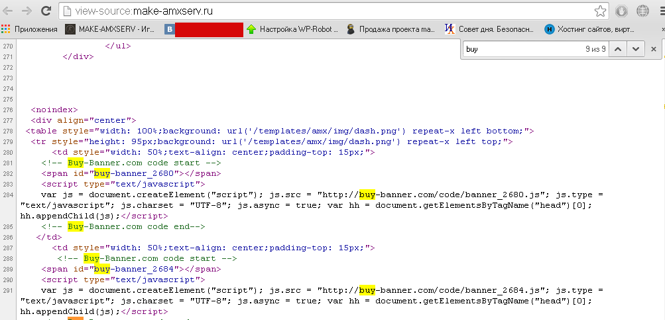The width and height of the screenshot is (665, 320).
Task: Open Chrome menu hamburger button
Action: pos(662,11)
